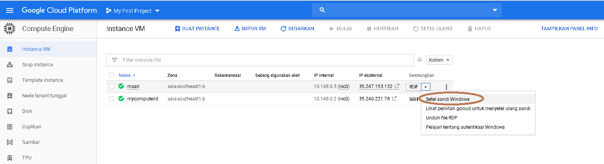Click the Instance VM sidebar icon

(10, 49)
